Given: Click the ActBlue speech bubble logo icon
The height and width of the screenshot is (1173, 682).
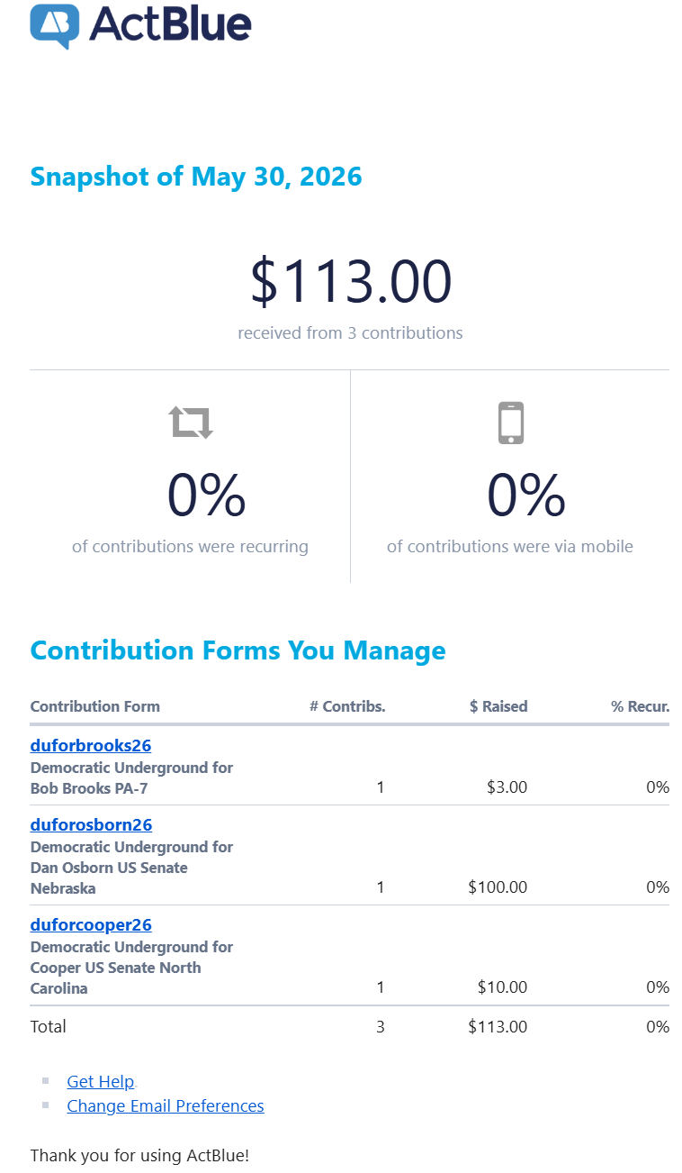Looking at the screenshot, I should [55, 26].
